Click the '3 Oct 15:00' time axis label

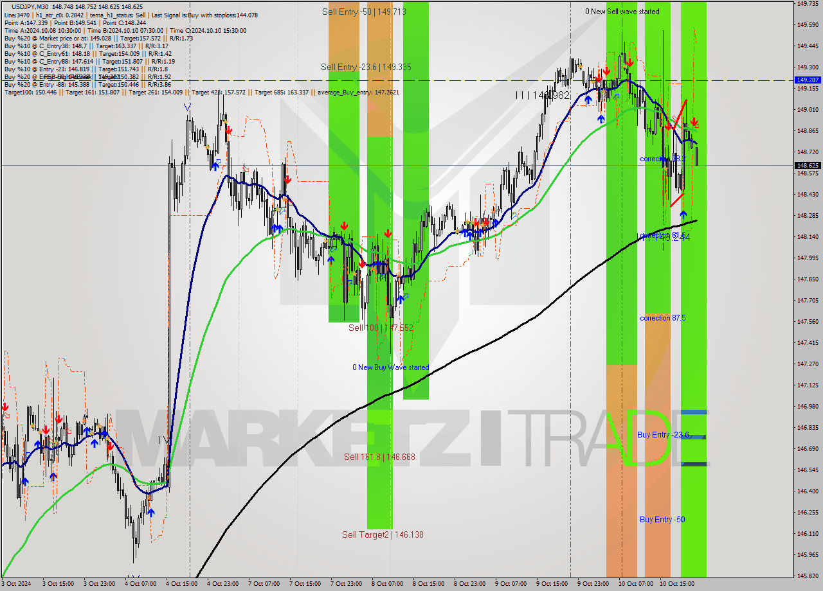click(59, 584)
